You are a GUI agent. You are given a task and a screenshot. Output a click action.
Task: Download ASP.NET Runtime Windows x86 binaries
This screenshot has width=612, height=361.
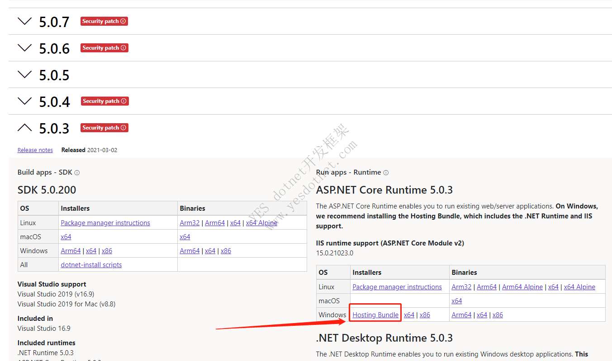pyautogui.click(x=498, y=315)
